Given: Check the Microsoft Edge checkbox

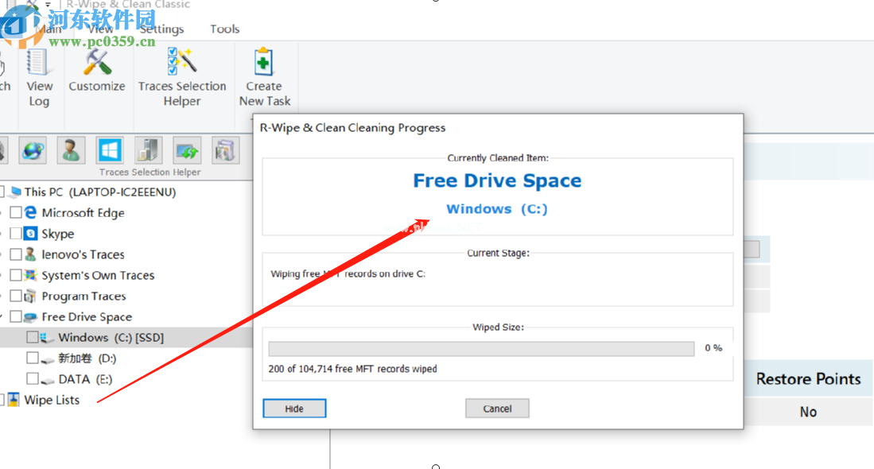Looking at the screenshot, I should tap(16, 213).
